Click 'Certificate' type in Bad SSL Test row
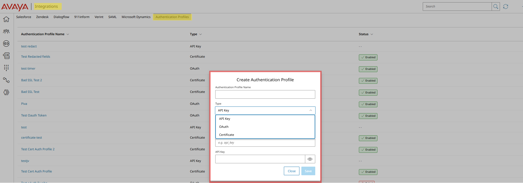Image resolution: width=523 pixels, height=183 pixels. (197, 92)
